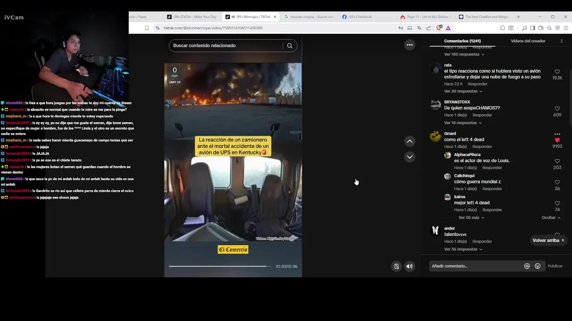572x321 pixels.
Task: Mute the video with speaker icon
Action: tap(409, 266)
